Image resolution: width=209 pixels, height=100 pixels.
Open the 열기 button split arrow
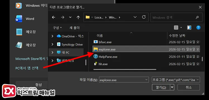click(172, 87)
